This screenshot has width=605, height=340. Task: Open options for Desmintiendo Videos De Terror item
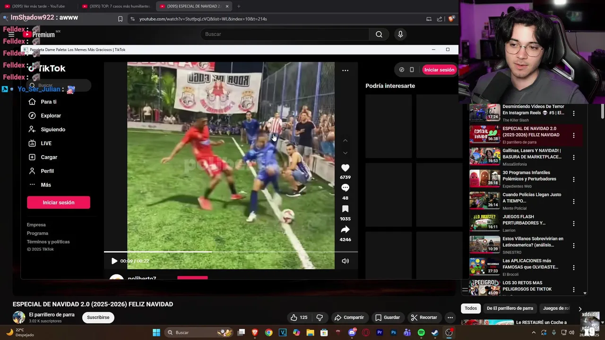pos(574,113)
